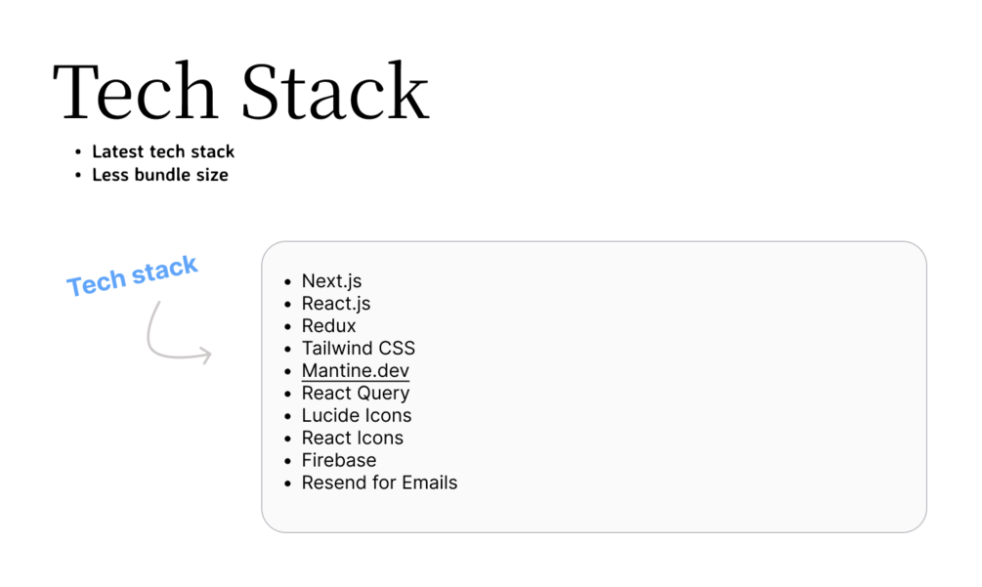
Task: Select the "Tech Stack" title heading
Action: 240,92
